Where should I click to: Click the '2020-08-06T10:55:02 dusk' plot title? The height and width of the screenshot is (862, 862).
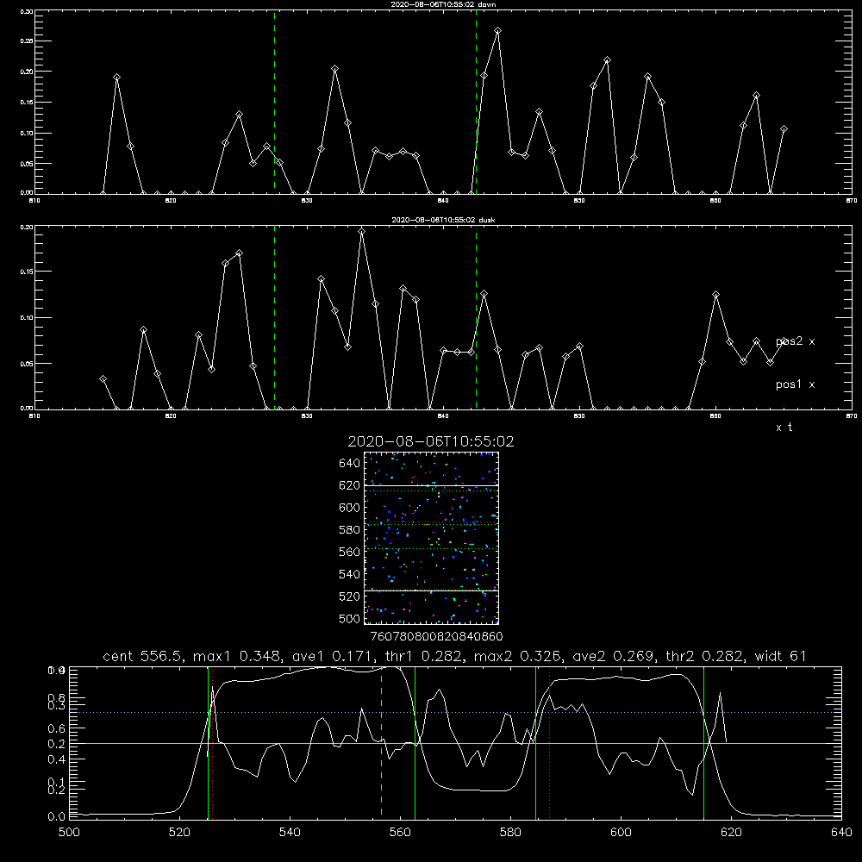pos(443,220)
